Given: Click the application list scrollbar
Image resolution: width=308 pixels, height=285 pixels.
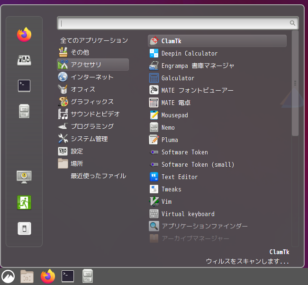Looking at the screenshot, I should click(x=295, y=83).
